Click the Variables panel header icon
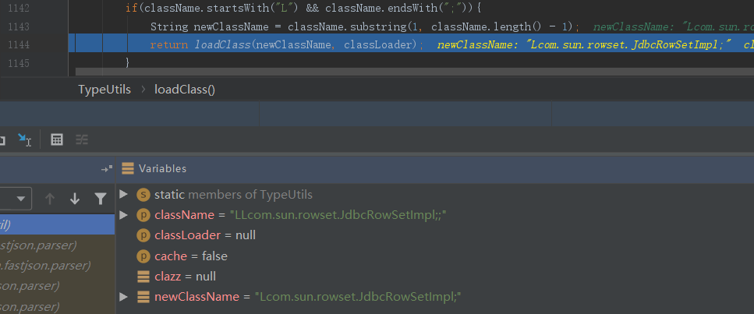The height and width of the screenshot is (314, 754). pyautogui.click(x=128, y=168)
